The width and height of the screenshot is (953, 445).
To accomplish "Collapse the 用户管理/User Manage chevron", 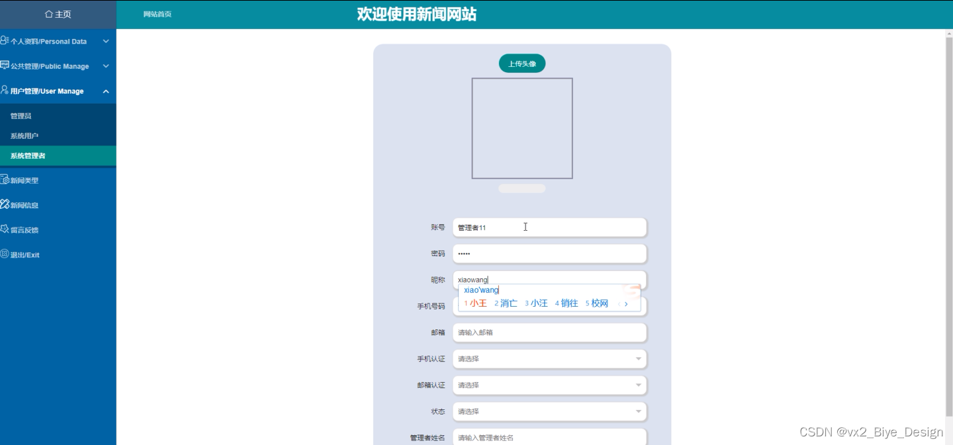I will pos(106,91).
